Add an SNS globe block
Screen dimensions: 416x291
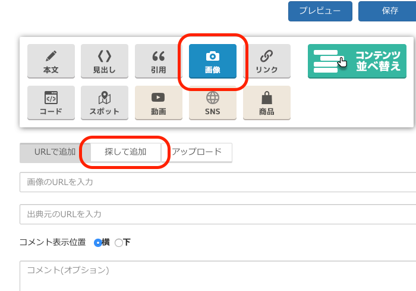click(213, 103)
